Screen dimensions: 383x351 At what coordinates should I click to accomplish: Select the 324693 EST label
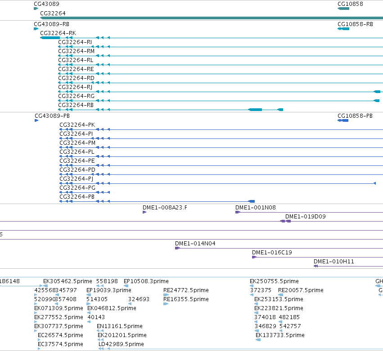(x=139, y=299)
